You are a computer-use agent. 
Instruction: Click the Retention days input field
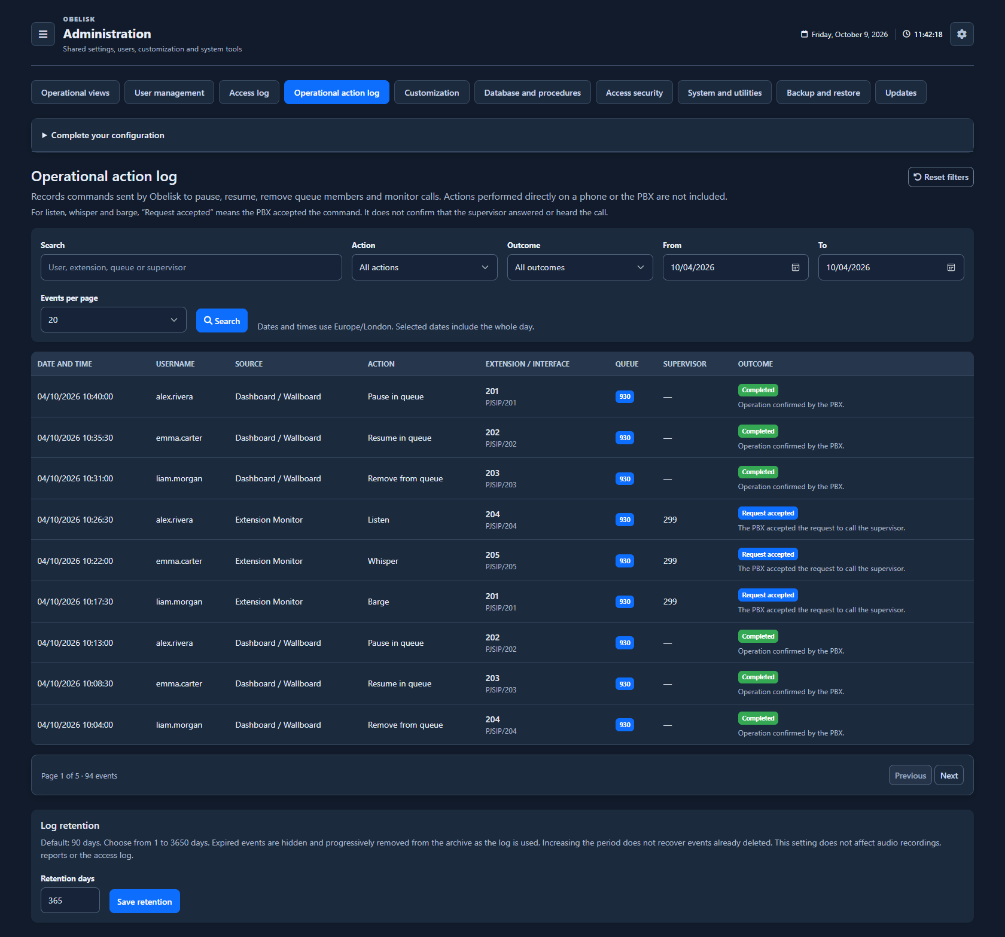click(x=70, y=901)
